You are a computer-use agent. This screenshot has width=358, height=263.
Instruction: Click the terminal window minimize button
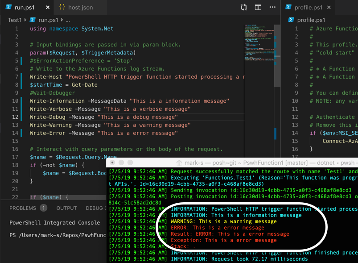[x=121, y=163]
